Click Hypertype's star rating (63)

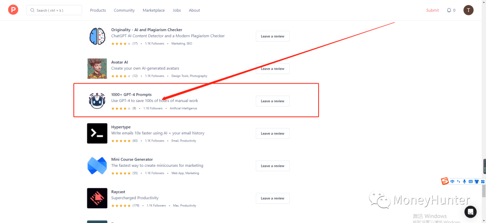point(124,141)
